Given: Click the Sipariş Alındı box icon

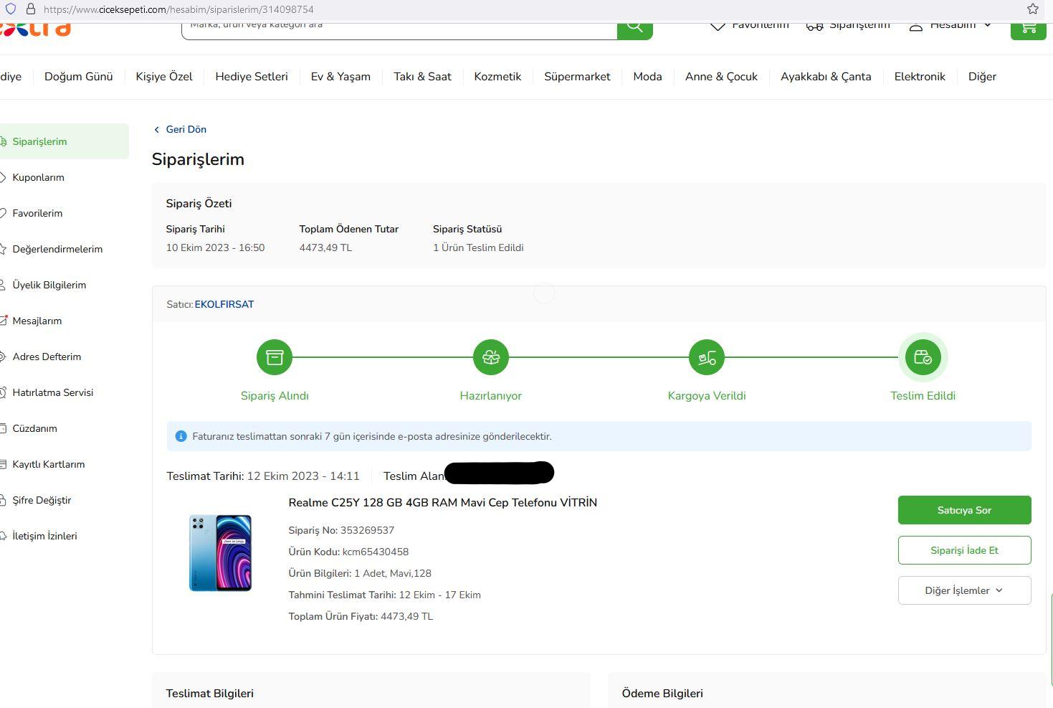Looking at the screenshot, I should pyautogui.click(x=275, y=357).
